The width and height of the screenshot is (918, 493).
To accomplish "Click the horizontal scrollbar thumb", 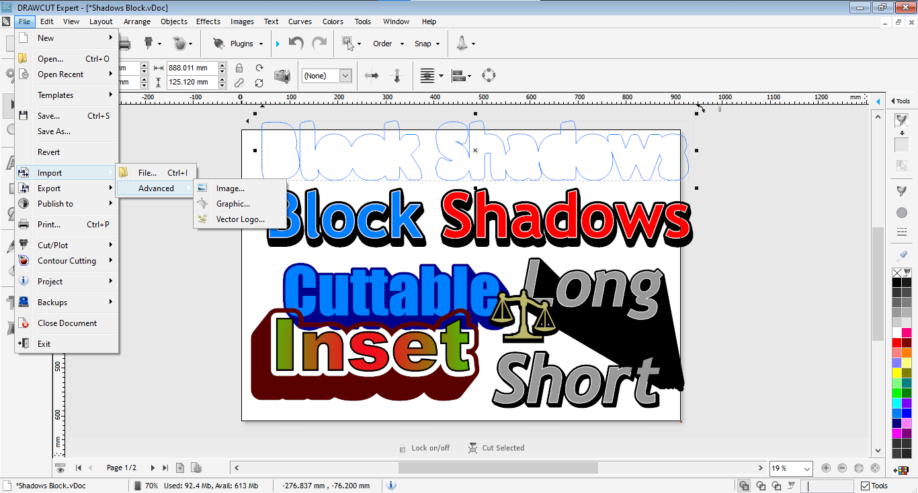I will click(498, 468).
